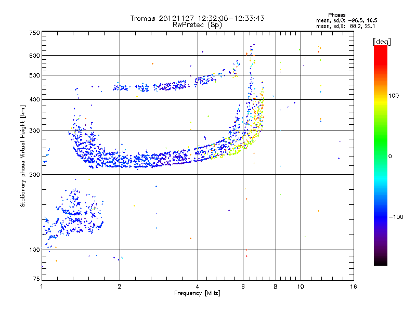Click the x-axis tick label '2'
416x312 pixels.
click(120, 287)
